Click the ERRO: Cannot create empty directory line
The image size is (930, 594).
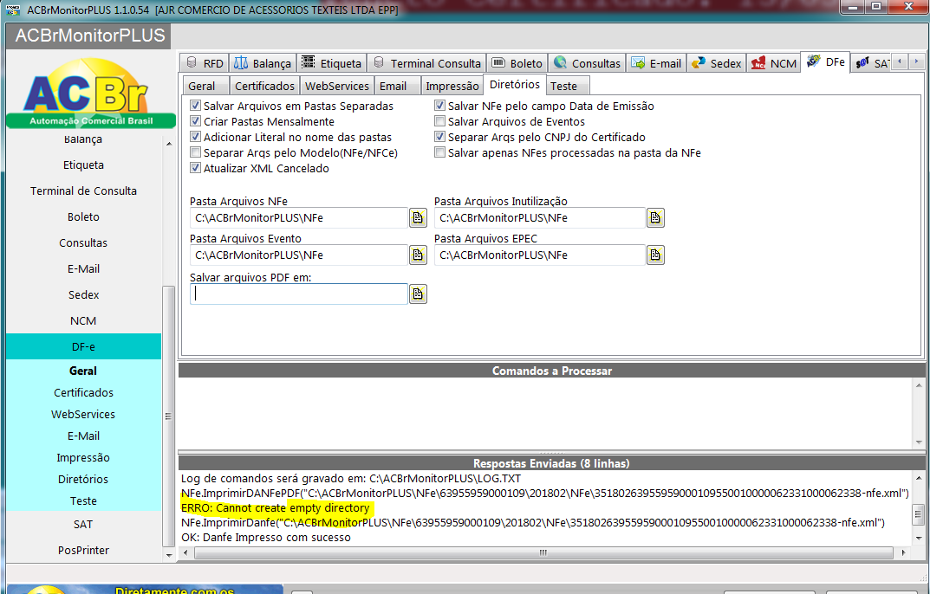click(276, 508)
